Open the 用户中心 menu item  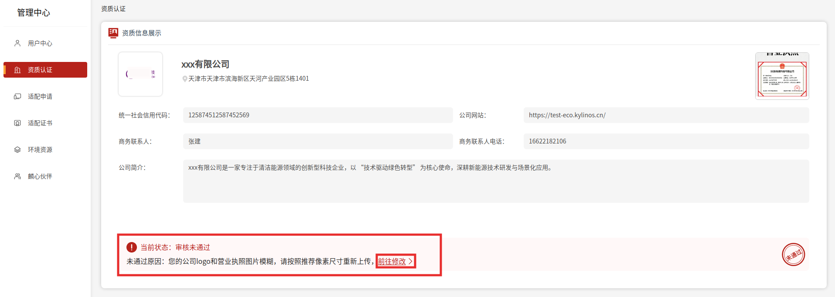point(40,43)
